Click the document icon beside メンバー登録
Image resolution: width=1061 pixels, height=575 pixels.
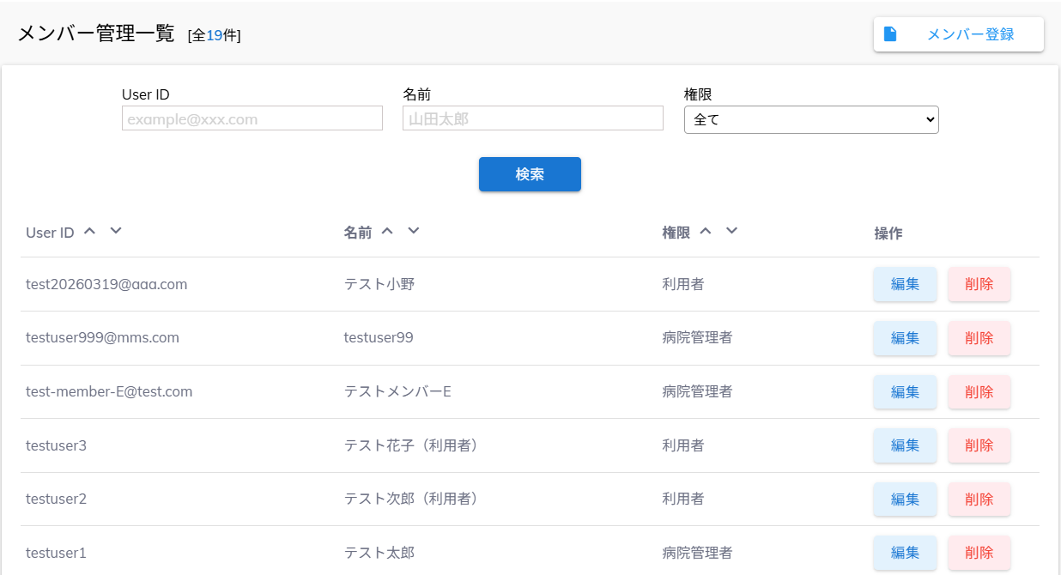[890, 34]
